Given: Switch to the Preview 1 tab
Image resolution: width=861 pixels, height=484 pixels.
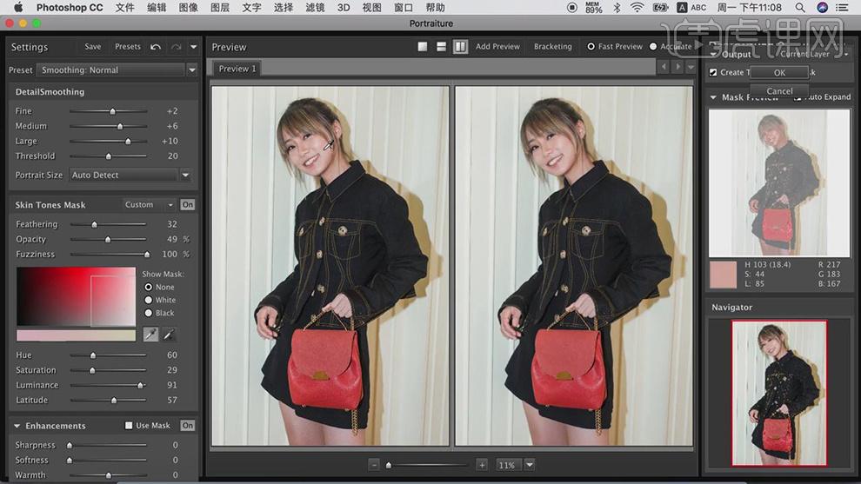Looking at the screenshot, I should (x=237, y=69).
